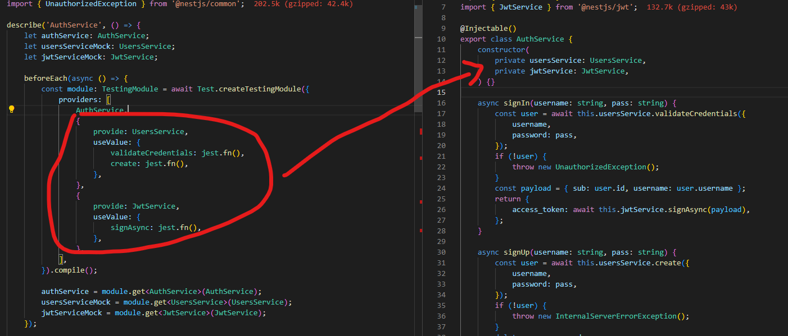Screen dimensions: 788x336
Task: Select line number 16 in right editor gutter
Action: [441, 103]
